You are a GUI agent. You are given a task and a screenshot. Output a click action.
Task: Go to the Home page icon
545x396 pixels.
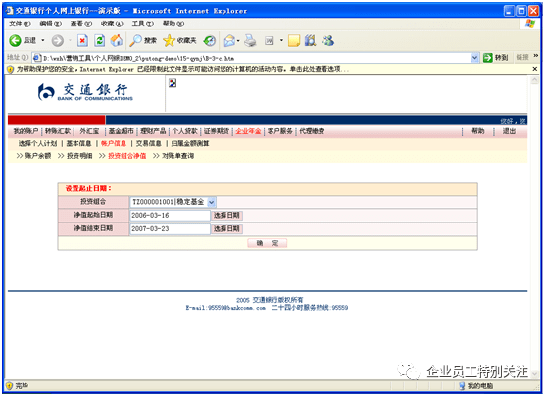117,41
